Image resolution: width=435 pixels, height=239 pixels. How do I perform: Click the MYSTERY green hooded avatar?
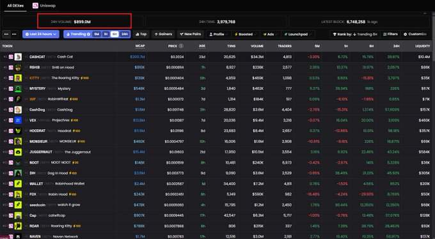(x=18, y=88)
